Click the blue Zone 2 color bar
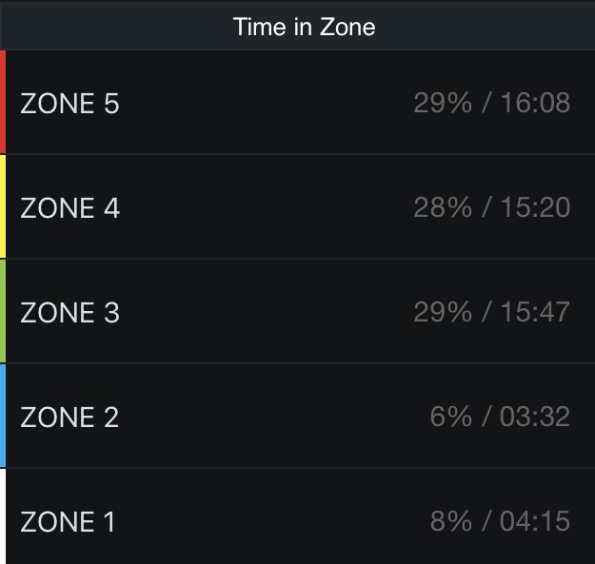Image resolution: width=595 pixels, height=564 pixels. point(3,416)
